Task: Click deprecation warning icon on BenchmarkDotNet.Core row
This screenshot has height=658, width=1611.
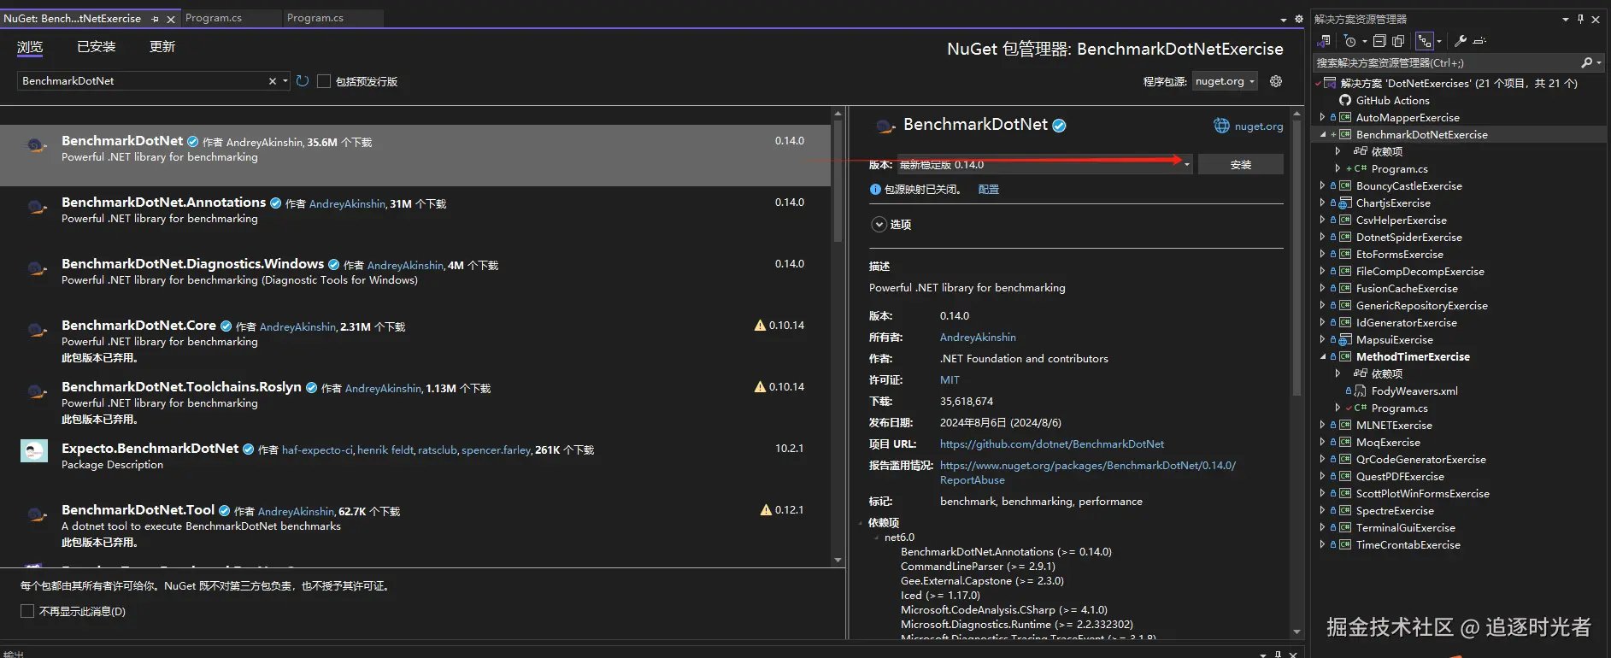Action: tap(760, 326)
